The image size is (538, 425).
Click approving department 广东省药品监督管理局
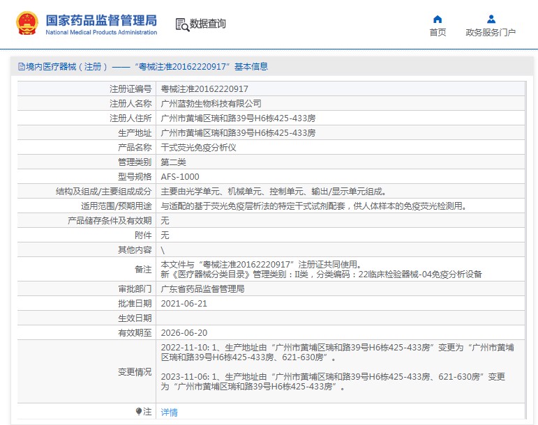pos(202,288)
